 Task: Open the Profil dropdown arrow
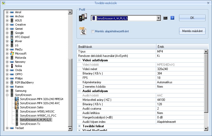(x=159, y=18)
